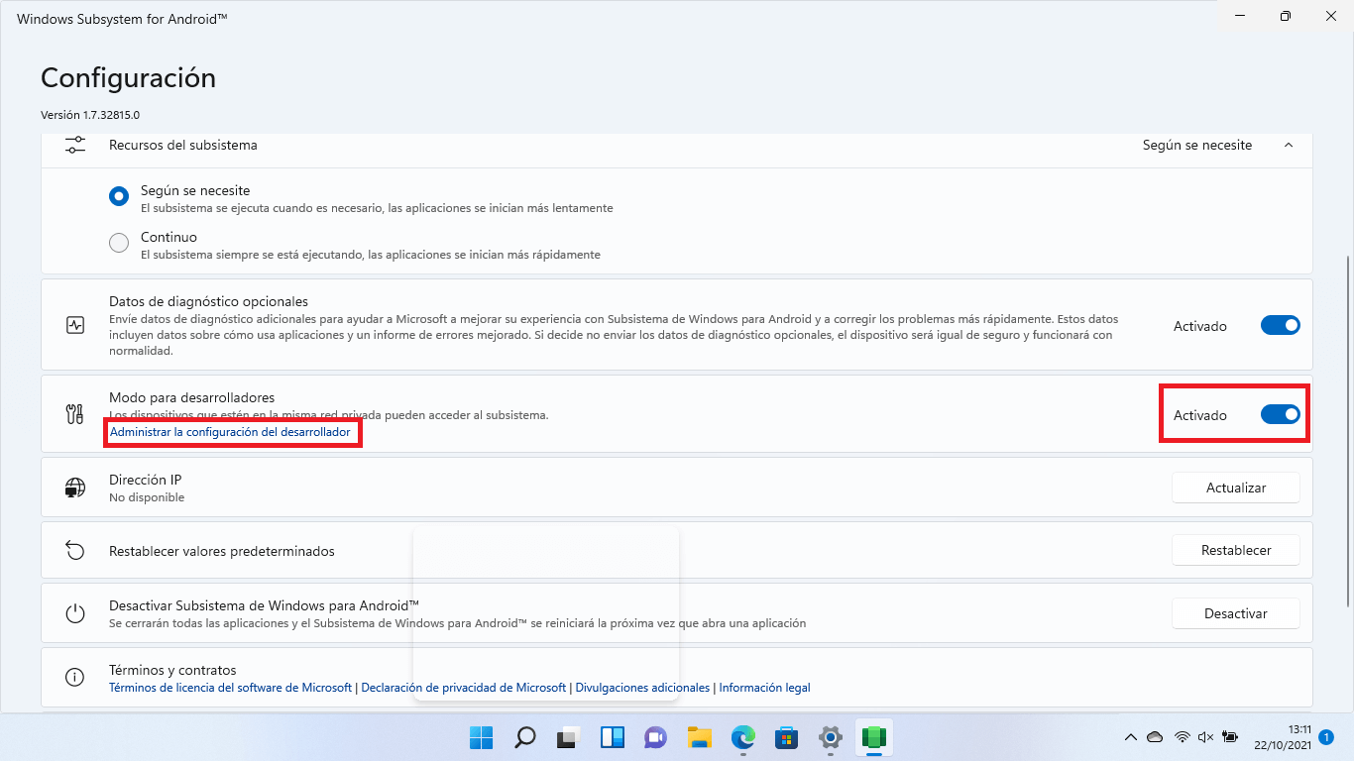Click Datos de diagnóstico opcionales title
This screenshot has height=761, width=1354.
coord(208,301)
